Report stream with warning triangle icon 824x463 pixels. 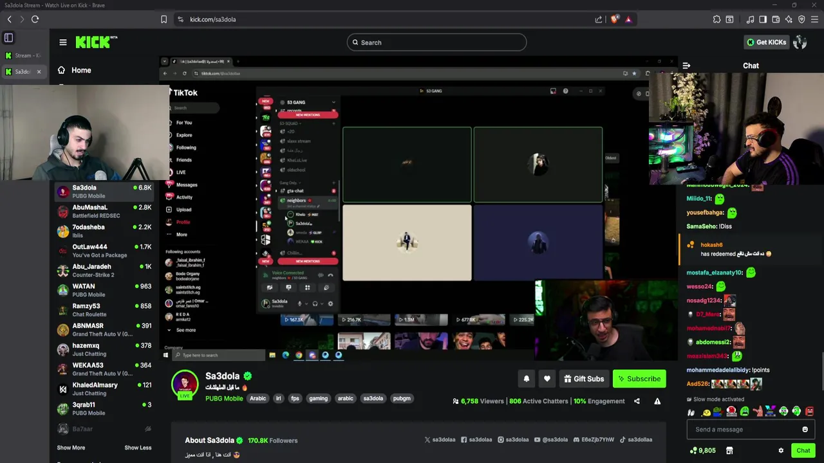click(657, 401)
